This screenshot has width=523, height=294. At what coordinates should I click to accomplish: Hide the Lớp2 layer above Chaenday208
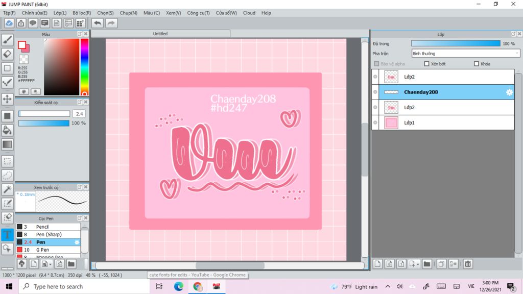(375, 77)
